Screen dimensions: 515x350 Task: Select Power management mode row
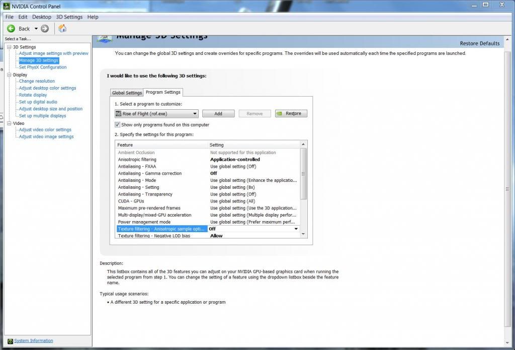[x=208, y=222]
